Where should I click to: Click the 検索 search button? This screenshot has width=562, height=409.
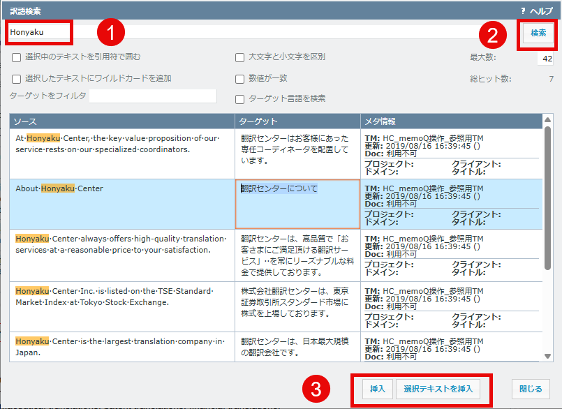coord(538,33)
